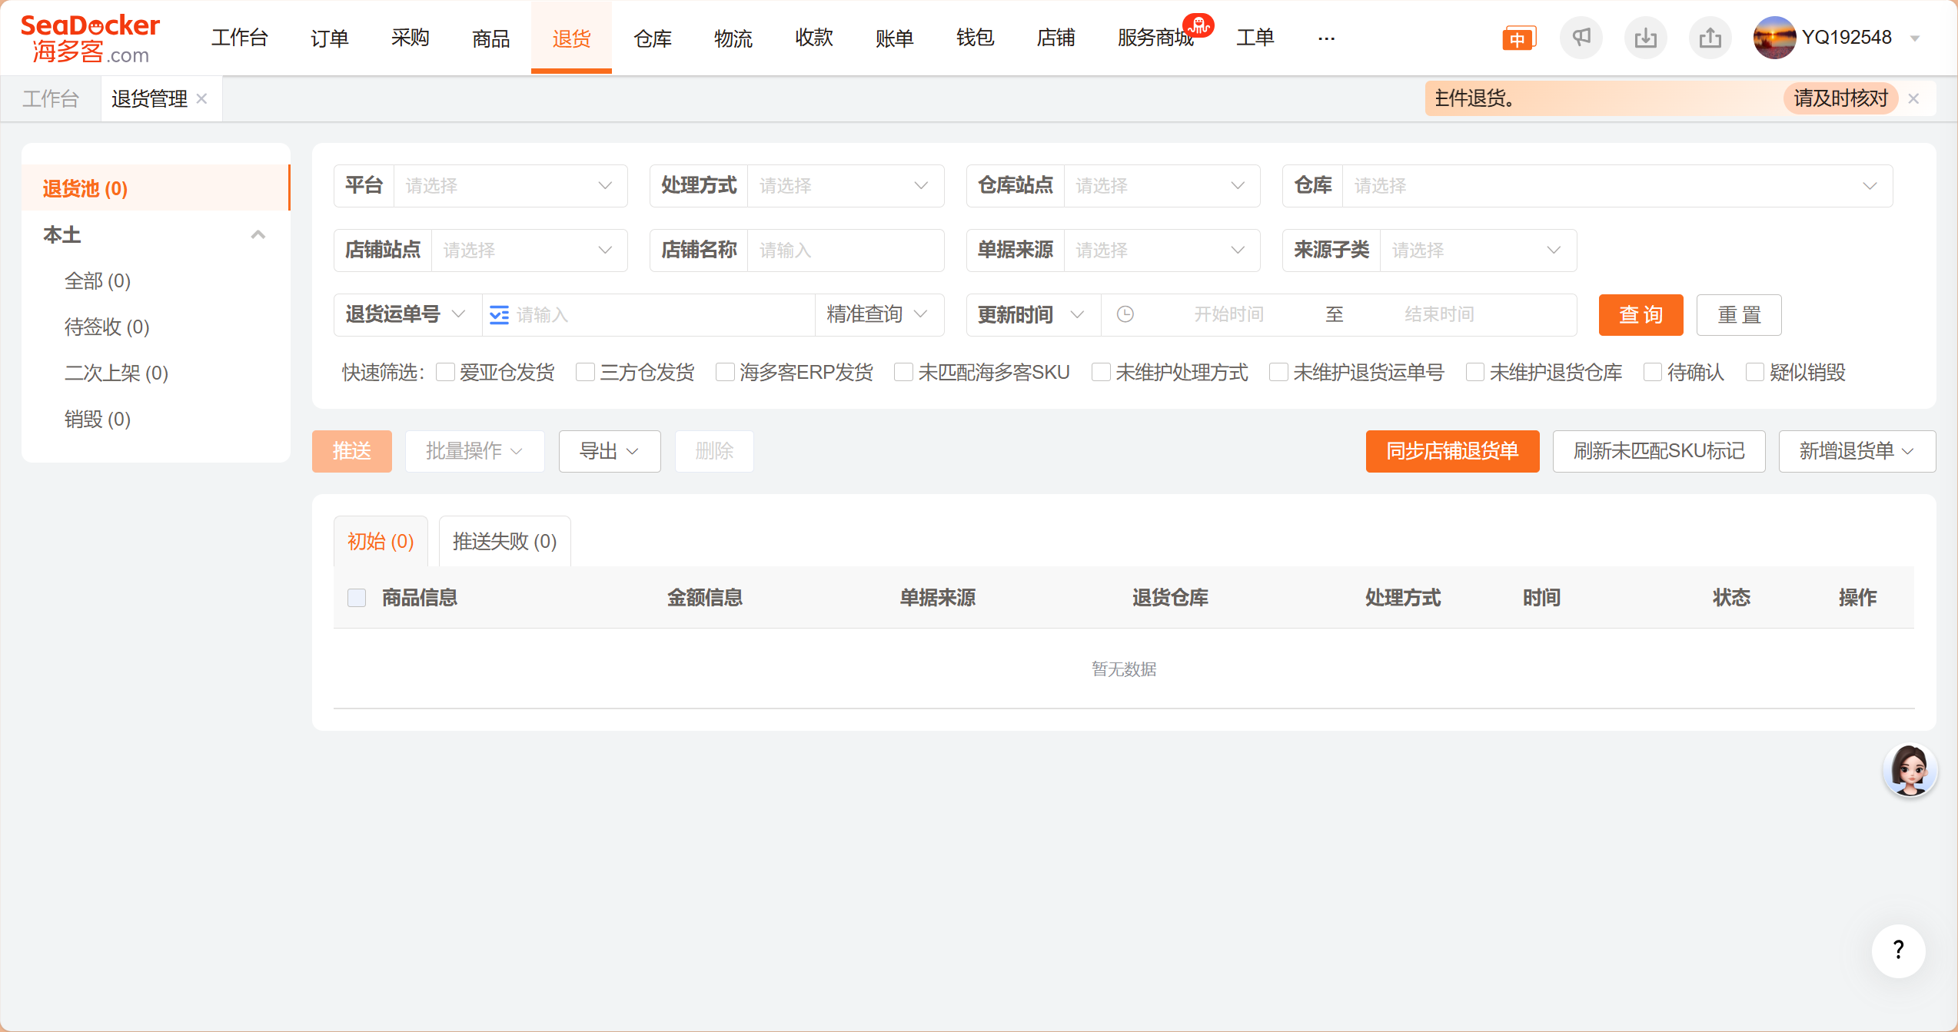Enable the 爱亚仓发货 quick filter
This screenshot has height=1032, width=1958.
pos(445,373)
